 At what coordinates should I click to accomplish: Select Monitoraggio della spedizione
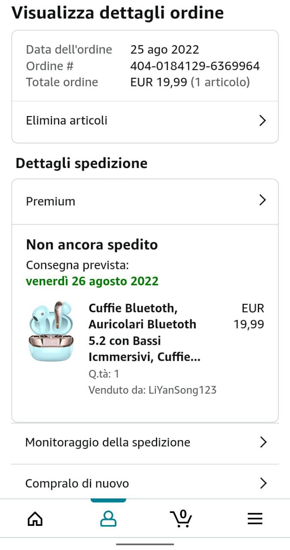pos(145,443)
